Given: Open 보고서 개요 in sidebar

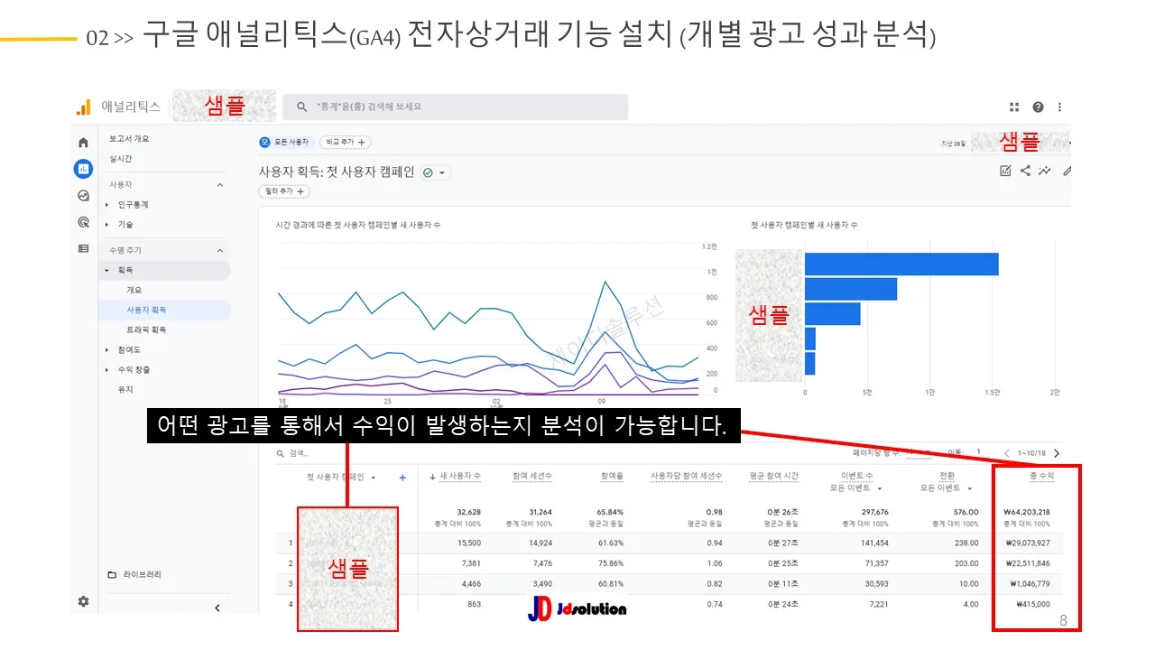Looking at the screenshot, I should [x=129, y=139].
